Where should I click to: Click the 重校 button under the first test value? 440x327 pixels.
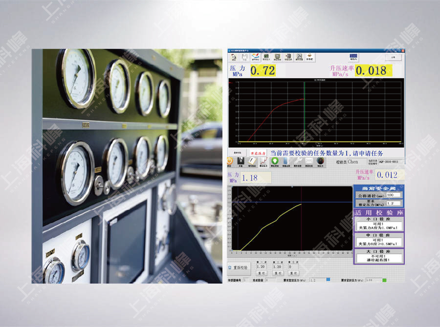point(261,273)
